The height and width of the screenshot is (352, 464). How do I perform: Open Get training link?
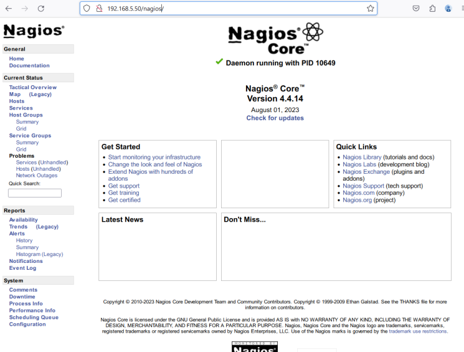click(123, 193)
